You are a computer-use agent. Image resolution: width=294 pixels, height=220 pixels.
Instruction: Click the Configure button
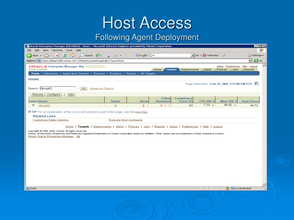click(x=54, y=94)
